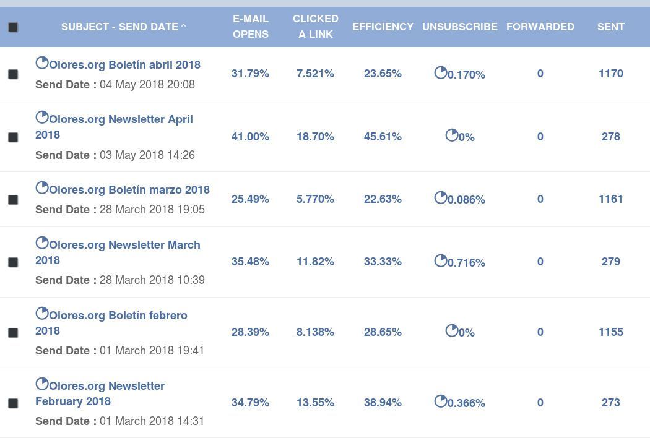The width and height of the screenshot is (650, 438).
Task: Open the 41.00% opens statistic link
Action: click(250, 137)
